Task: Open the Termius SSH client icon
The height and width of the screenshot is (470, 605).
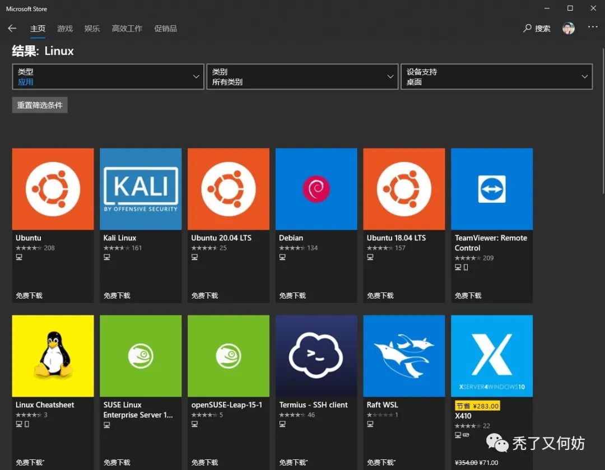Action: pyautogui.click(x=317, y=356)
